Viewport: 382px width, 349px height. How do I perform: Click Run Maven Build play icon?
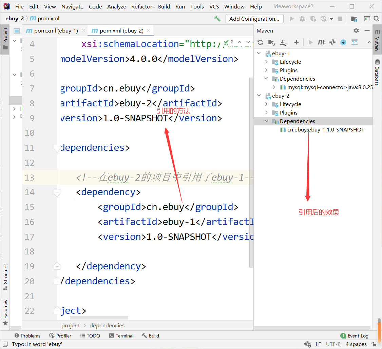[x=310, y=43]
